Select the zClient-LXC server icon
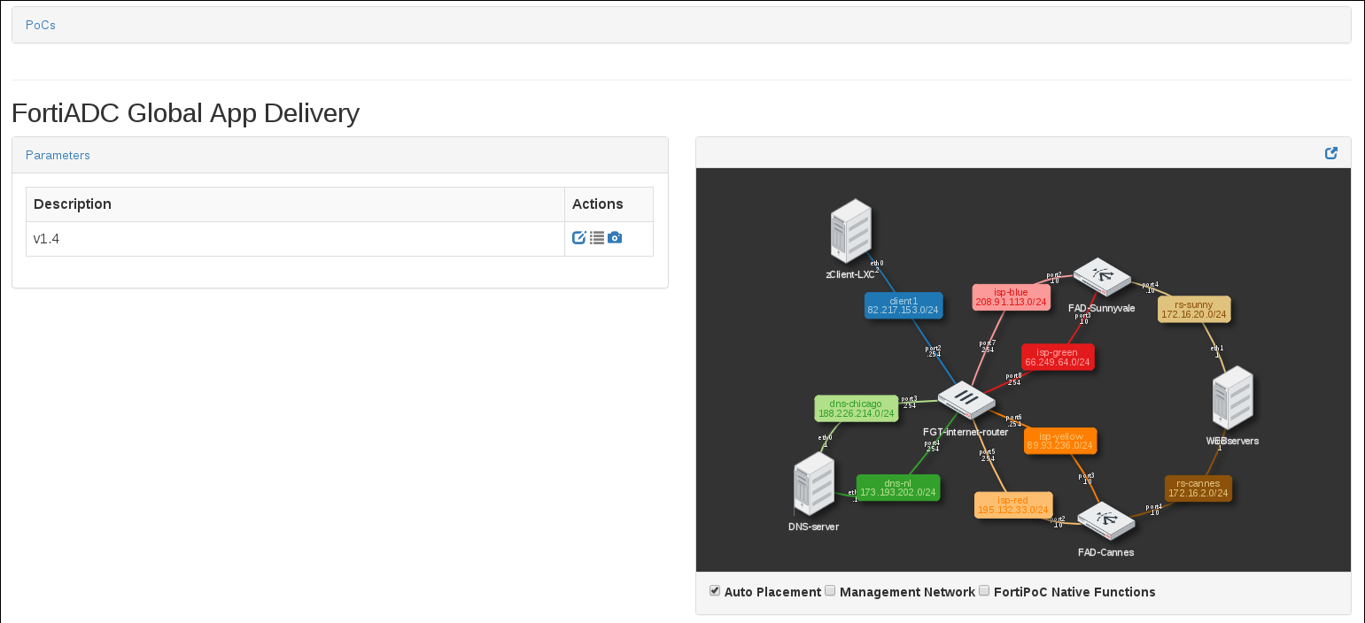The image size is (1365, 623). [851, 230]
